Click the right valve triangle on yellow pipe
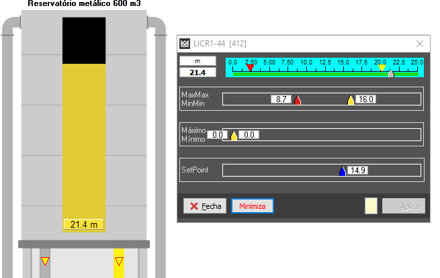 coord(119,261)
